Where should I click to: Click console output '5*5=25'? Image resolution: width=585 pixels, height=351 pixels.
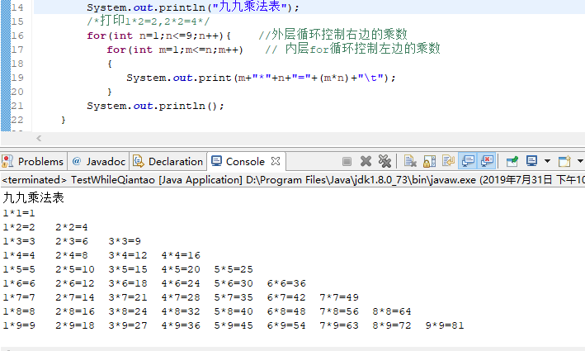point(234,269)
